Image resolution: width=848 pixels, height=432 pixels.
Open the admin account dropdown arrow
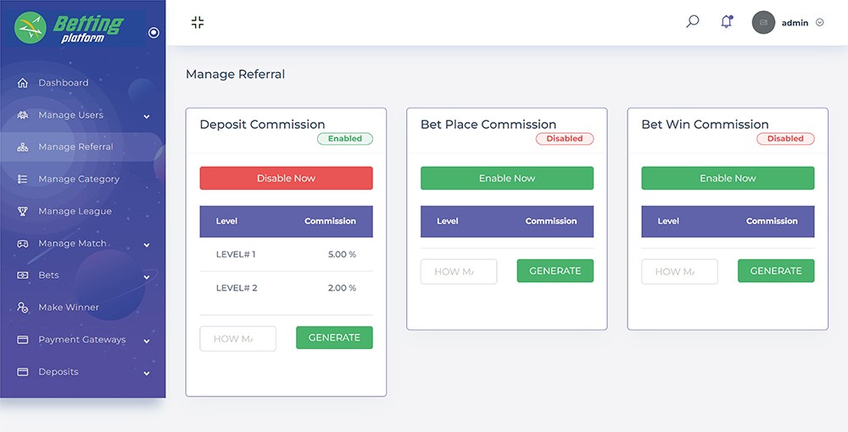[x=820, y=23]
